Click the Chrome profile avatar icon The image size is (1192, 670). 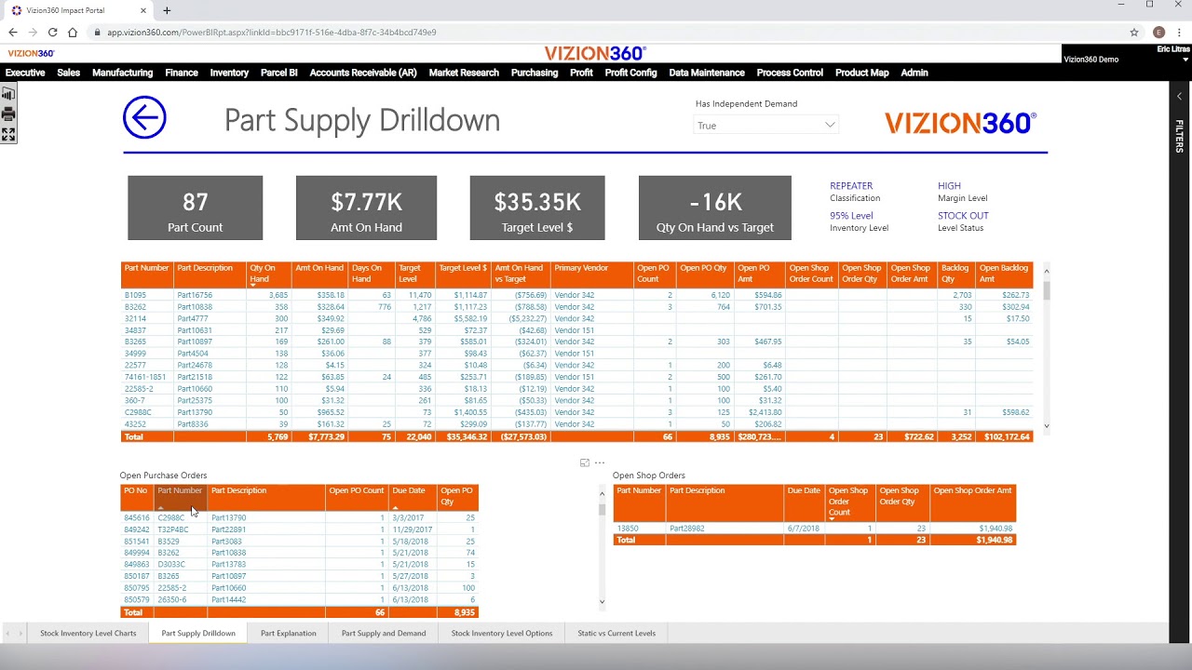[1158, 32]
